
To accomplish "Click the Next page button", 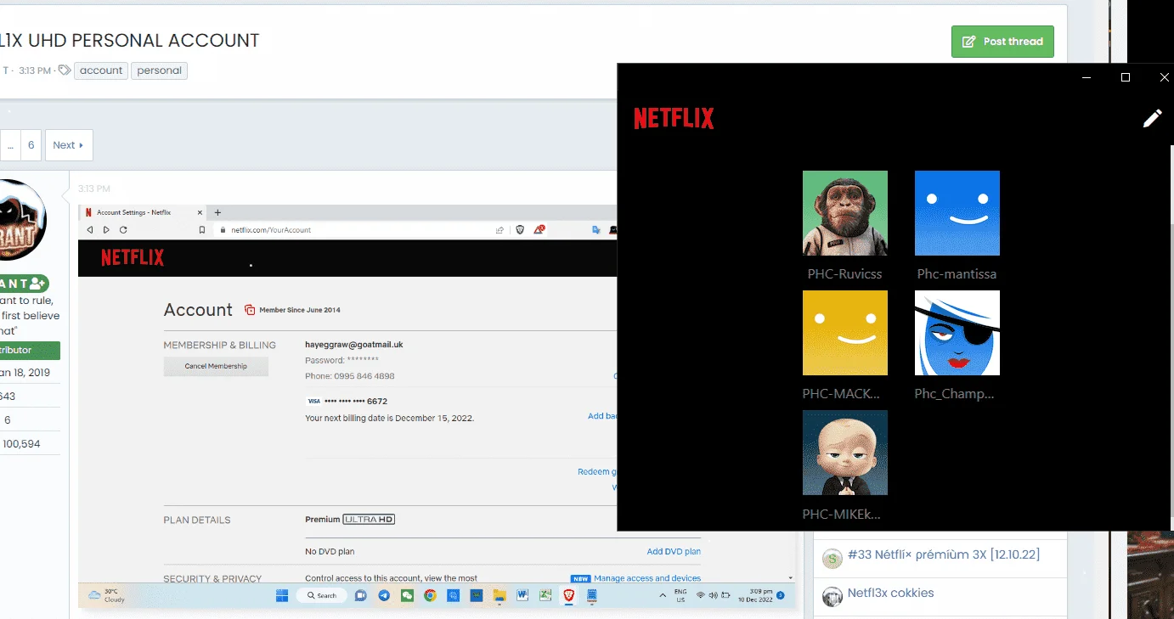I will (x=69, y=145).
